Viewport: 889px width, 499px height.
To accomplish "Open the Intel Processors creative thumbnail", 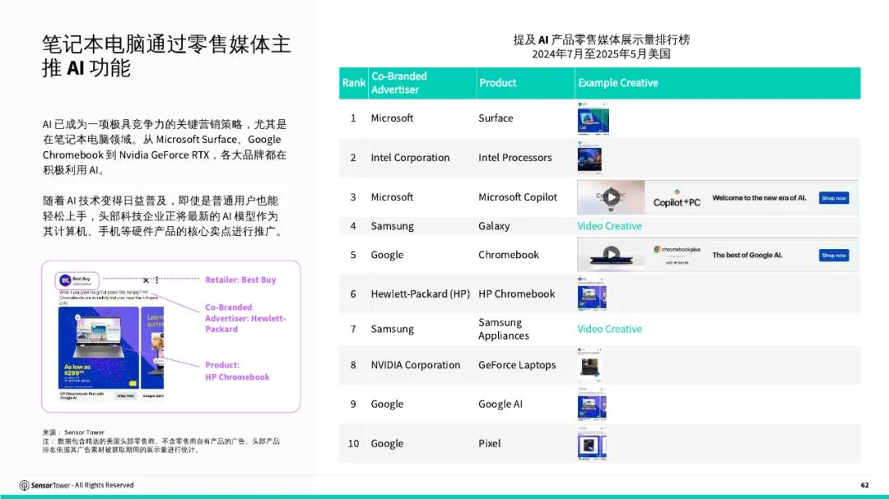I will pyautogui.click(x=589, y=158).
